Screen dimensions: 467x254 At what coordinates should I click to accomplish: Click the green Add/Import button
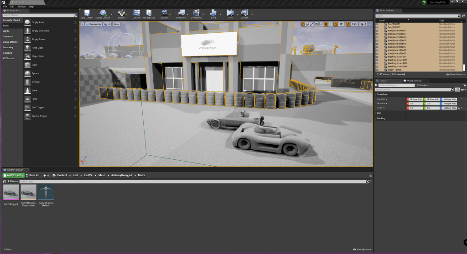tap(13, 175)
